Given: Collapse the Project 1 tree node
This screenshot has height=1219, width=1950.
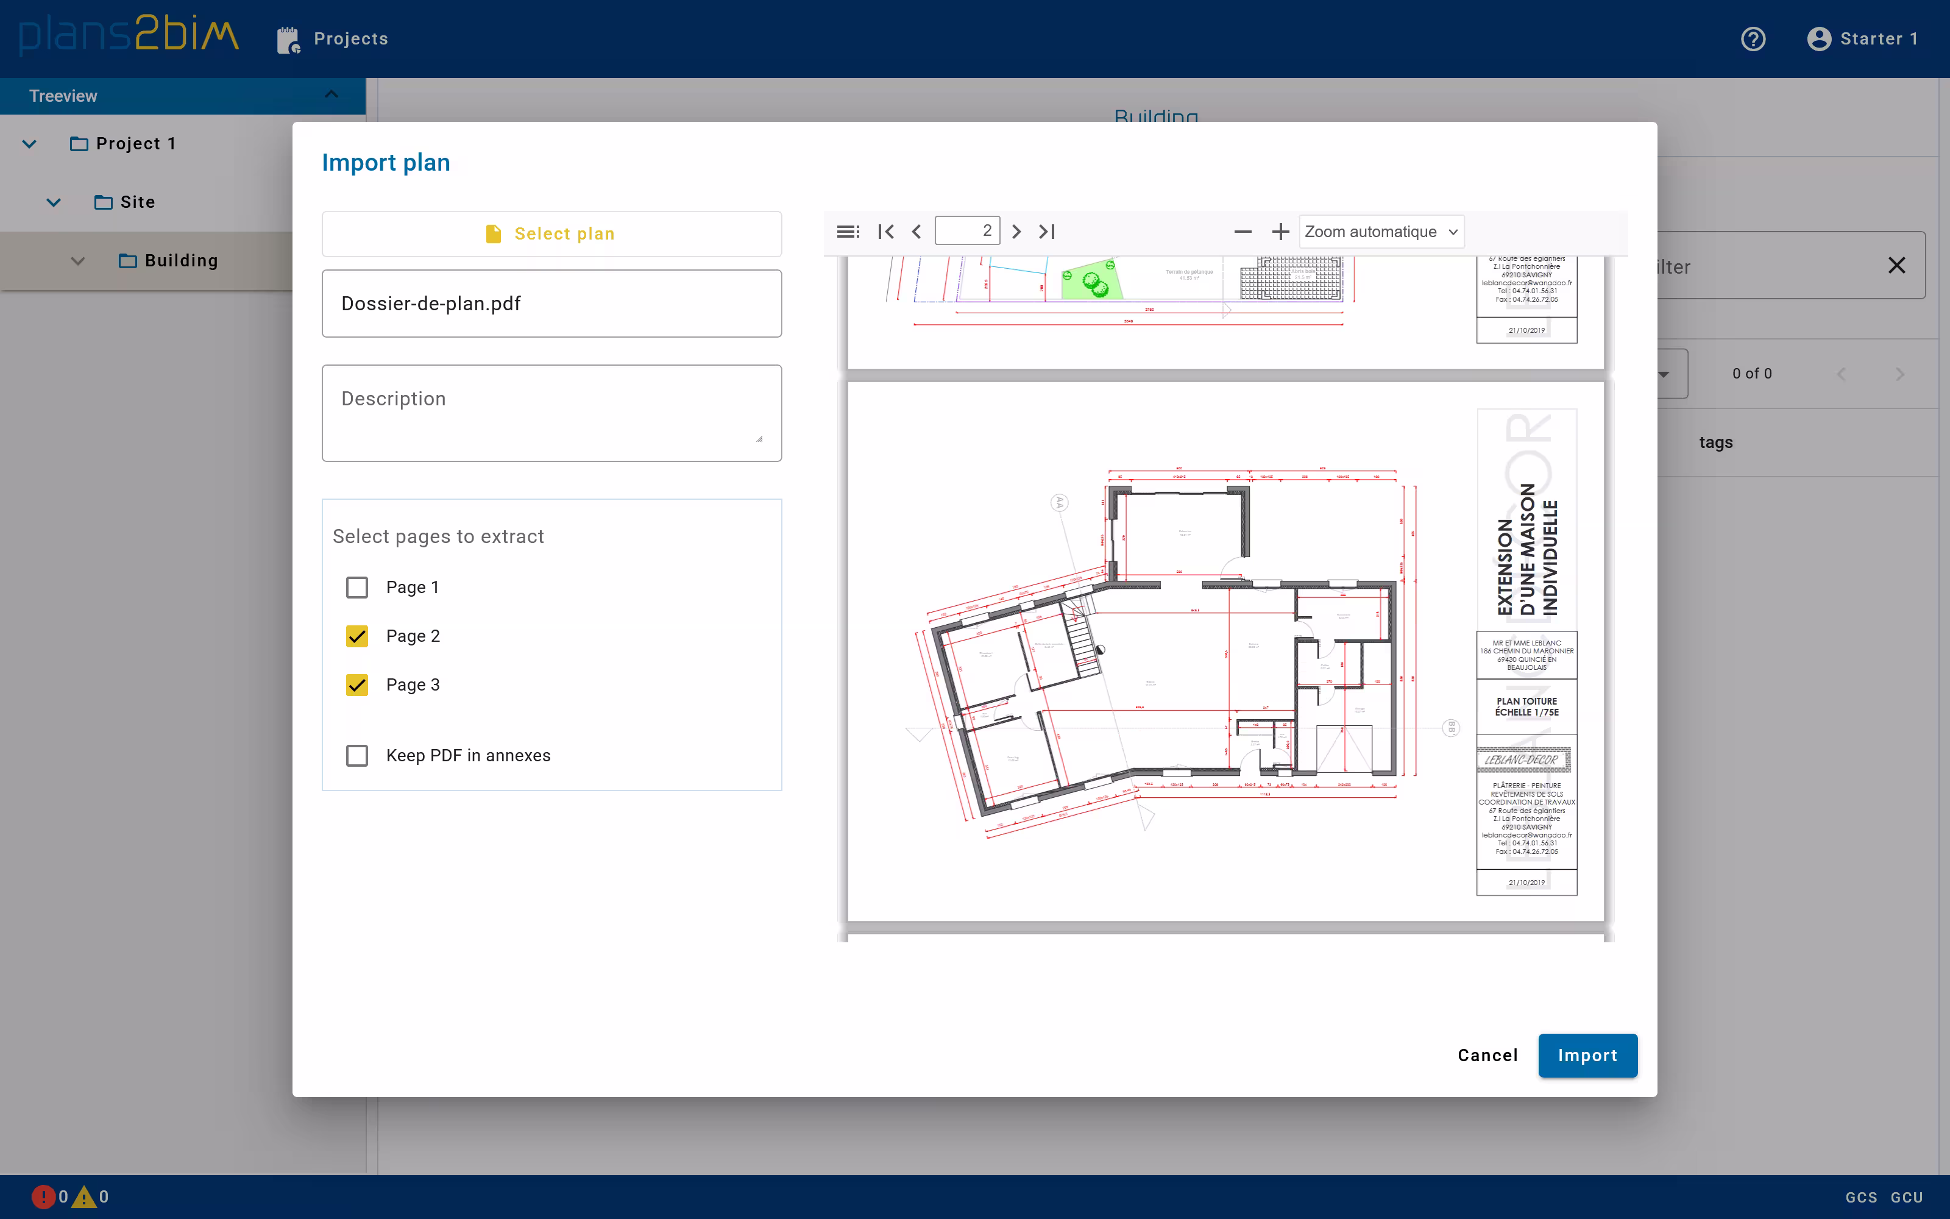Looking at the screenshot, I should pos(28,143).
